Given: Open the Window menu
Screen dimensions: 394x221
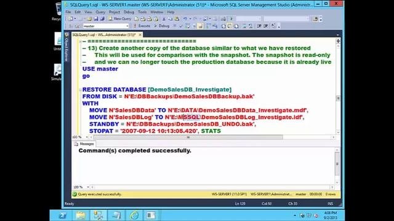Looking at the screenshot, I should coord(156,12).
